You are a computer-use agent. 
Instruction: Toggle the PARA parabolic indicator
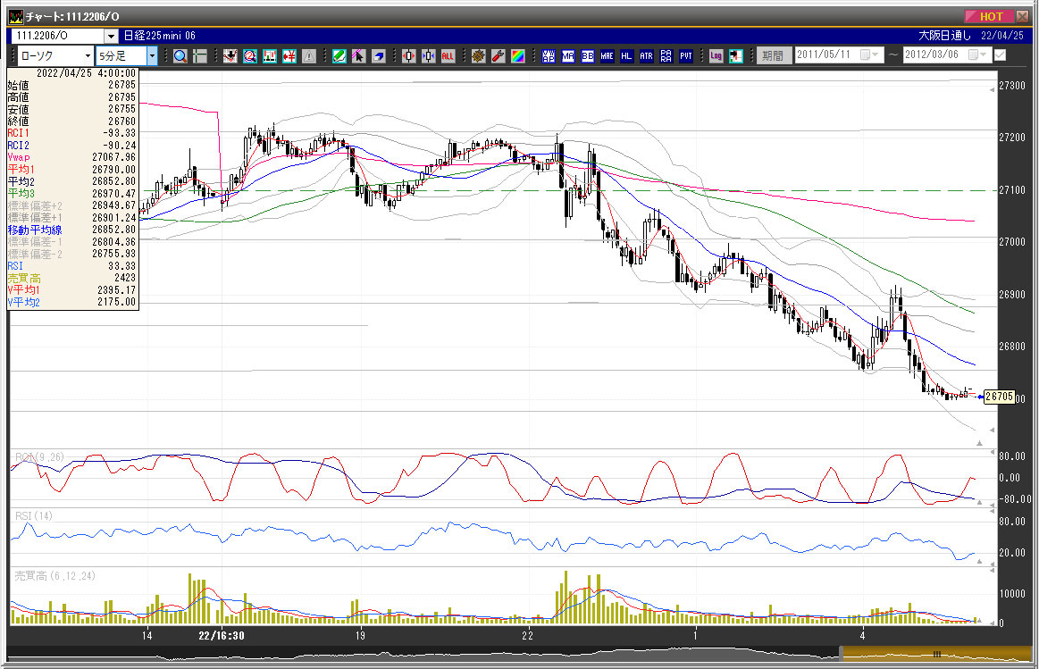[666, 56]
